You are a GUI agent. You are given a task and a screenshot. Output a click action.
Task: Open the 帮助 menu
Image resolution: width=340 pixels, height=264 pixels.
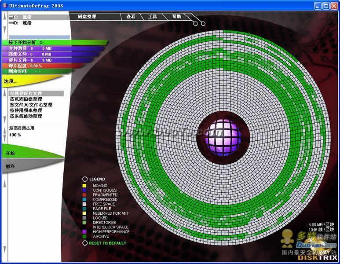point(176,16)
